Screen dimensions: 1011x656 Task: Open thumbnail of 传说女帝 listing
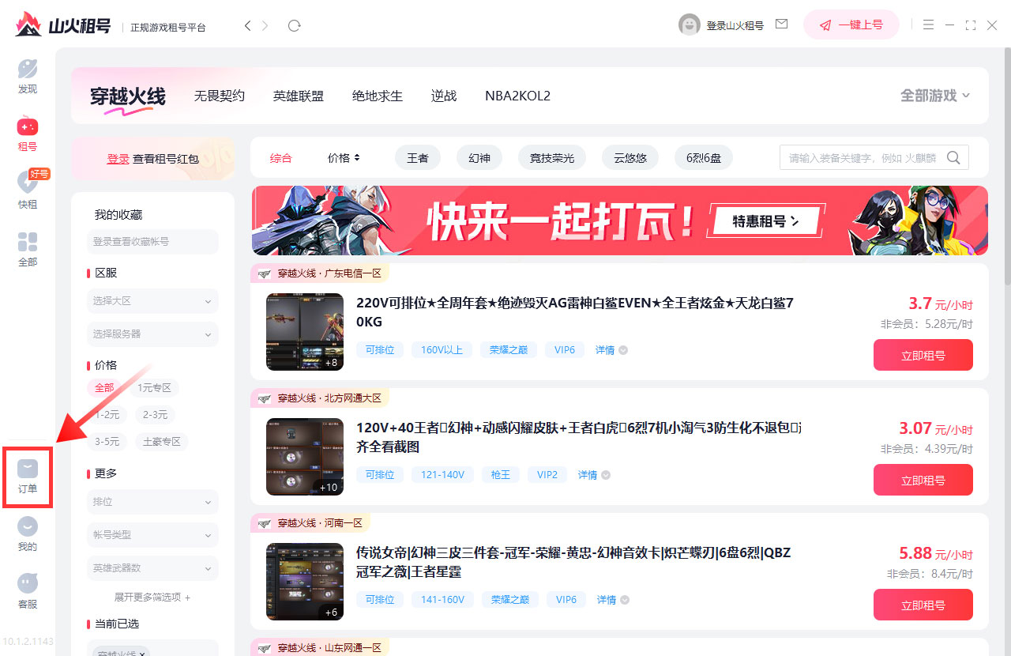pos(305,582)
